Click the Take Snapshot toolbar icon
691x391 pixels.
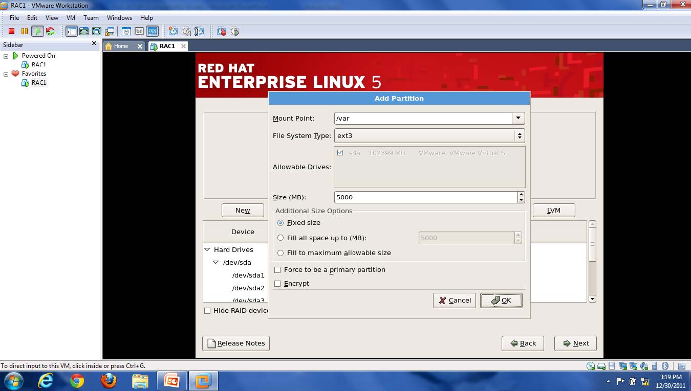point(173,31)
